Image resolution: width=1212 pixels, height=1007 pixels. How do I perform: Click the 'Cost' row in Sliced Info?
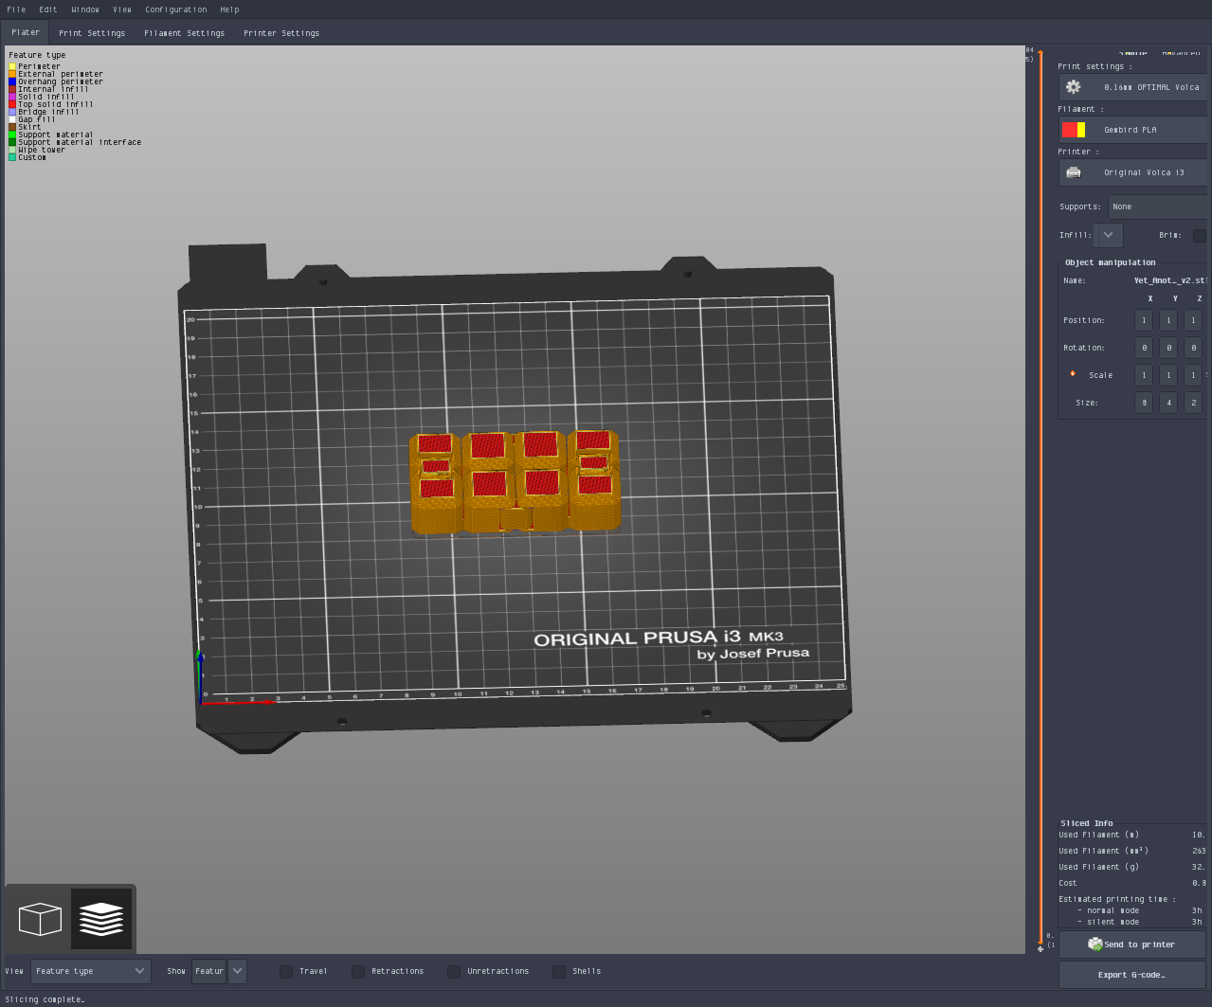(x=1132, y=883)
